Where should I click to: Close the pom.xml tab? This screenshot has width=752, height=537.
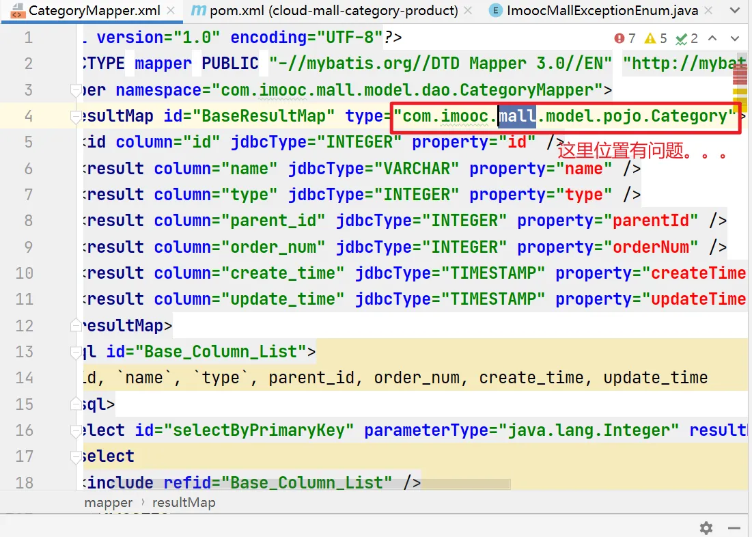tap(469, 10)
